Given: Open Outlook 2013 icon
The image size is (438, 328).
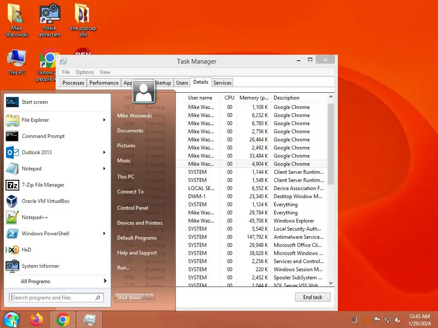Looking at the screenshot, I should coord(12,152).
